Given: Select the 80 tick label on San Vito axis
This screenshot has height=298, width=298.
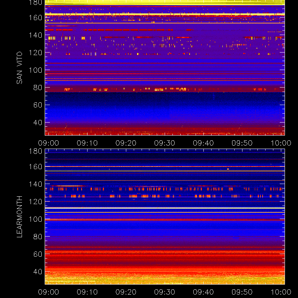Looking at the screenshot, I should click(x=38, y=88).
